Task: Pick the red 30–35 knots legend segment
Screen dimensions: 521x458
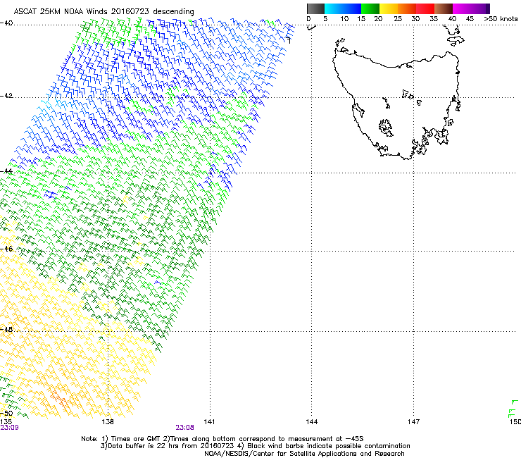Action: tap(425, 8)
